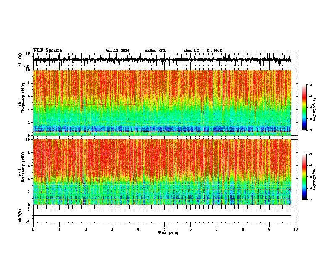The height and width of the screenshot is (257, 333).
Task: Click time axis tick label "8" at bottom
Action: [x=243, y=229]
